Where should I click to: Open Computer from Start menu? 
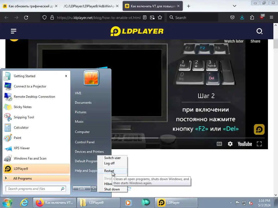click(82, 132)
